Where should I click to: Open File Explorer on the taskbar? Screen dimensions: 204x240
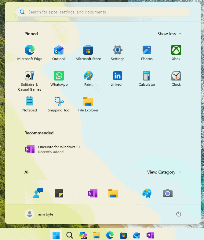(97, 235)
